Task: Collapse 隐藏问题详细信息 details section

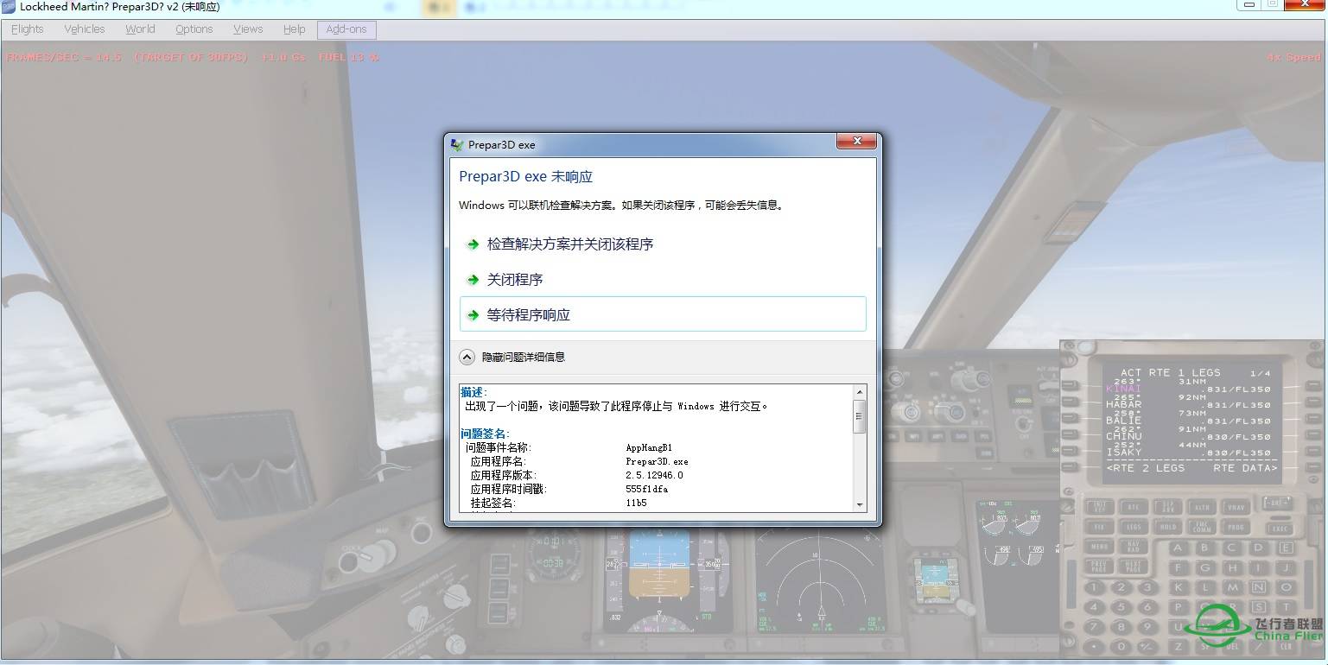Action: click(512, 357)
